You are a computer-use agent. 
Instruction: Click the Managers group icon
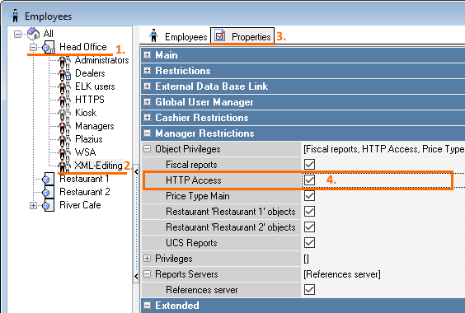[64, 126]
